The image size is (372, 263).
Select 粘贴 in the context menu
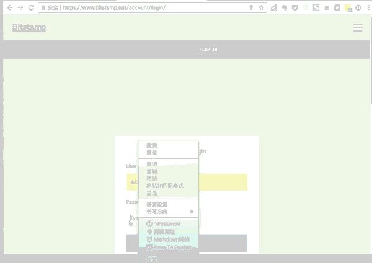[151, 178]
